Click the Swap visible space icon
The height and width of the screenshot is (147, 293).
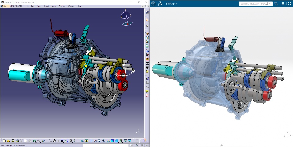click(x=129, y=141)
